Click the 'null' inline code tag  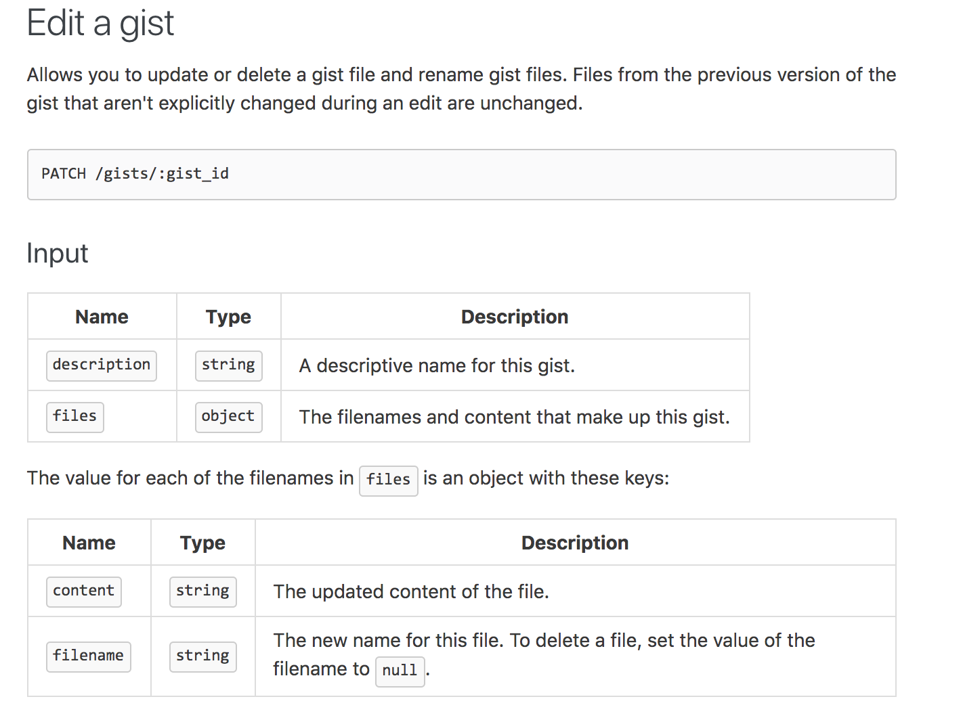[x=400, y=671]
